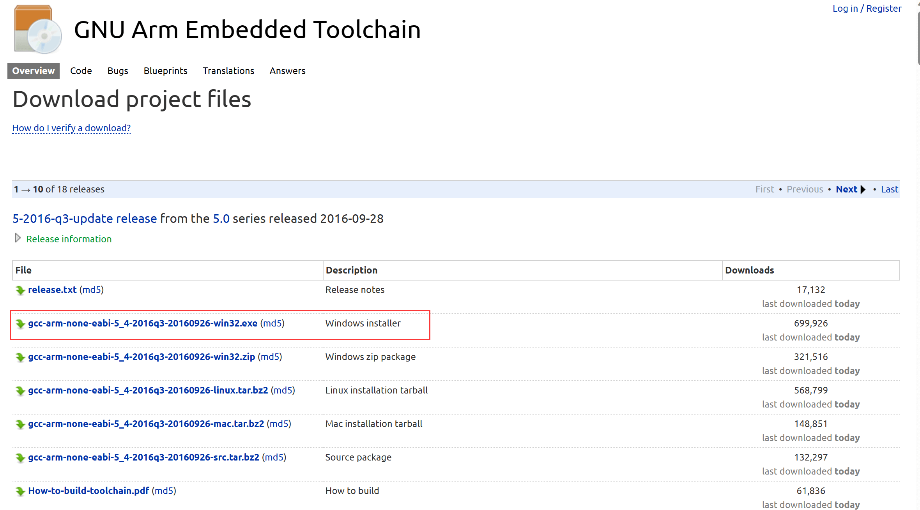Open the Blueprints tab
Screen dimensions: 920x510
(x=165, y=71)
